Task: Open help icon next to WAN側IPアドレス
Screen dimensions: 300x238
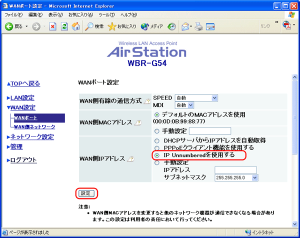Action: pos(131,159)
